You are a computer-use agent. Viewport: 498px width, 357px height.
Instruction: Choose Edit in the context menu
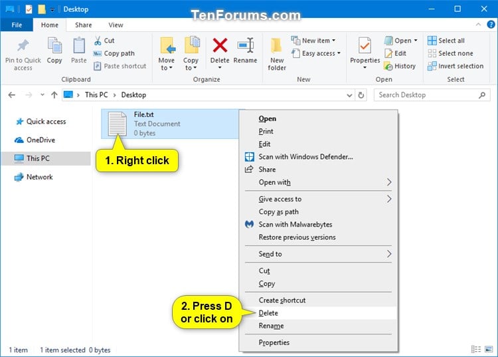pyautogui.click(x=318, y=144)
